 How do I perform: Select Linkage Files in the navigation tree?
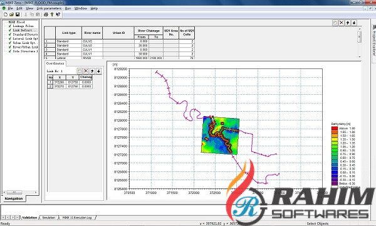(23, 26)
